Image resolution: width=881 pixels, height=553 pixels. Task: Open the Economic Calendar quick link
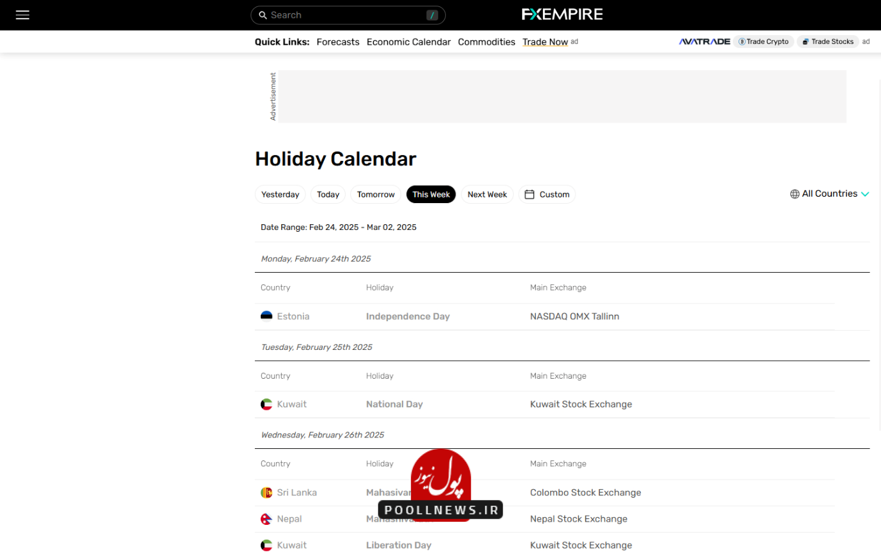pyautogui.click(x=409, y=42)
